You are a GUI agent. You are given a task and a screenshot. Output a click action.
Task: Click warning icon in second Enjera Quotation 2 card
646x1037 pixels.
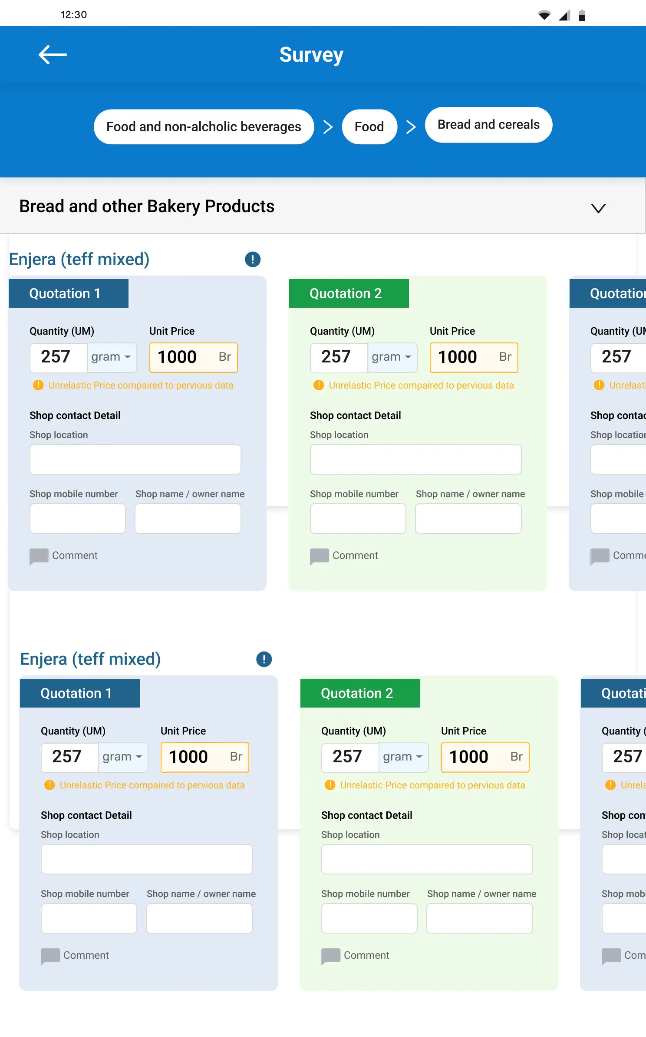click(330, 785)
